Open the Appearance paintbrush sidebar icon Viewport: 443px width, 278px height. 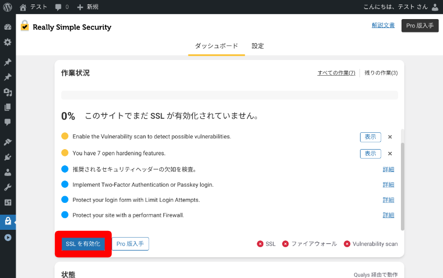[8, 142]
